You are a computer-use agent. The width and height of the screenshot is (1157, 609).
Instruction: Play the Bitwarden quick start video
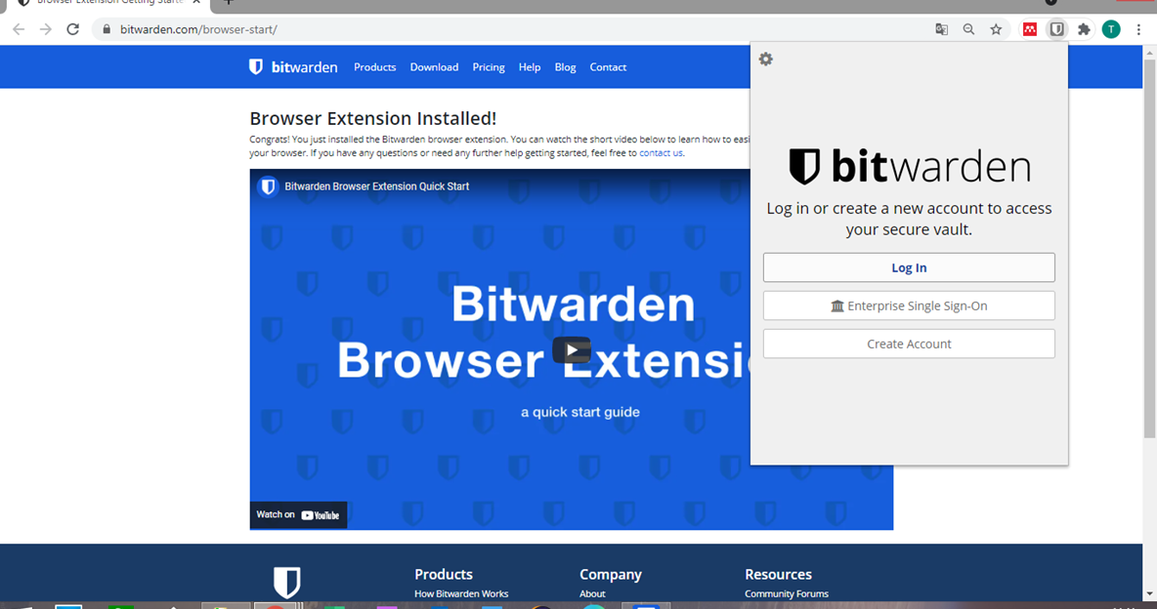571,349
